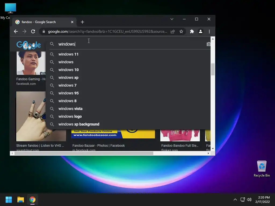The image size is (275, 206).
Task: Open the hand with rings thumbnail
Action: [x=31, y=116]
